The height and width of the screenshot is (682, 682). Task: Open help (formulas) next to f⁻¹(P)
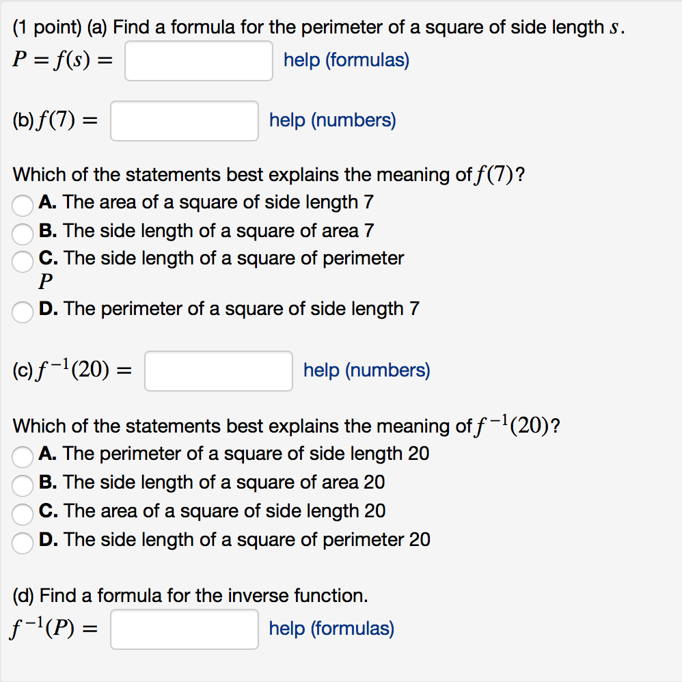coord(331,628)
